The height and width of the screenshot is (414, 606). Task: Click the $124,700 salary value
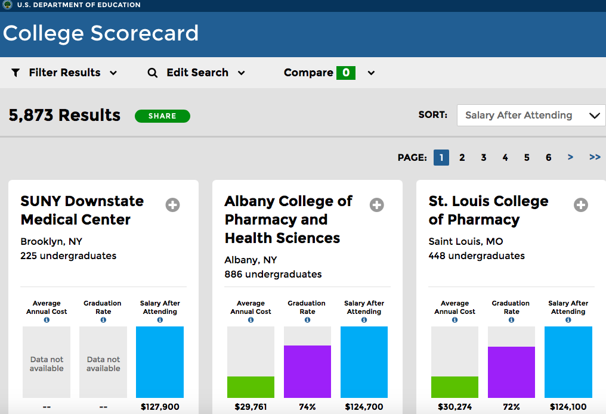click(364, 407)
